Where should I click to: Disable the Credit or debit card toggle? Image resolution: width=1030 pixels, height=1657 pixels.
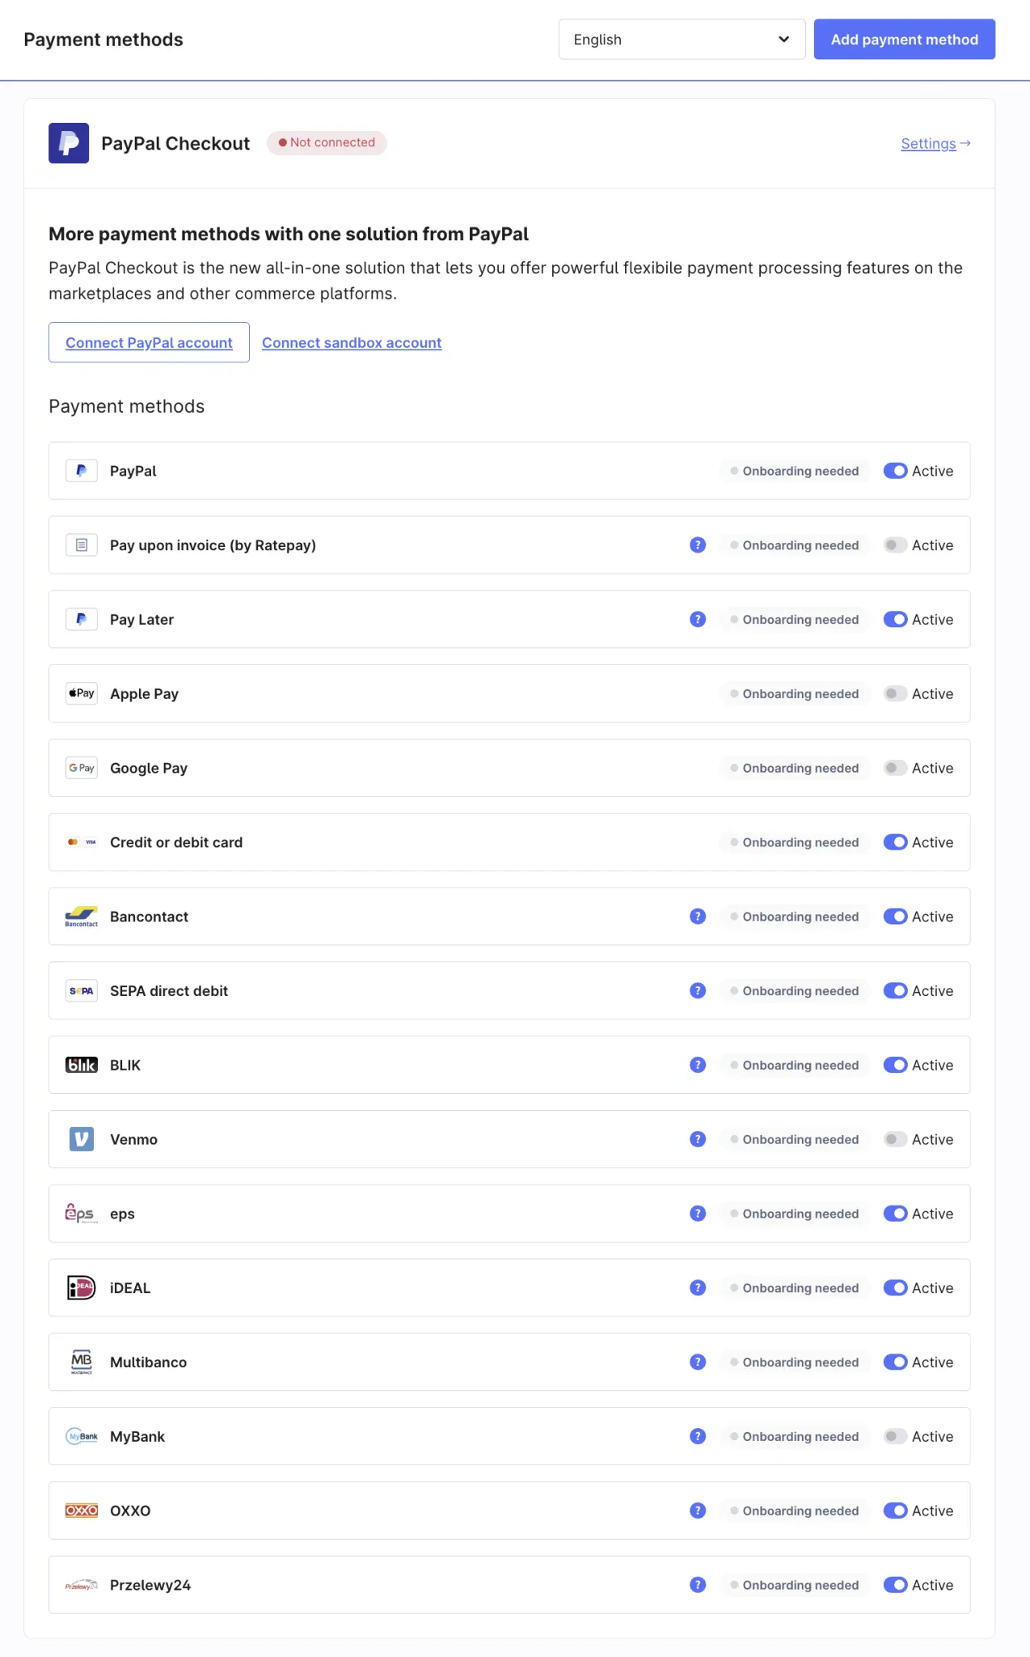point(895,842)
